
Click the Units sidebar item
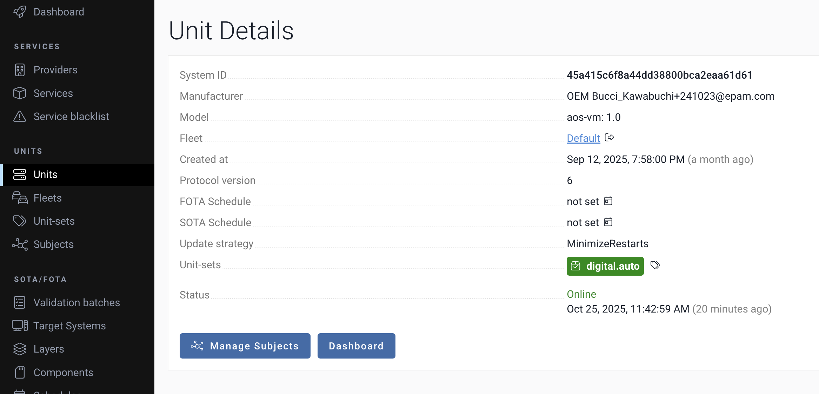[45, 175]
